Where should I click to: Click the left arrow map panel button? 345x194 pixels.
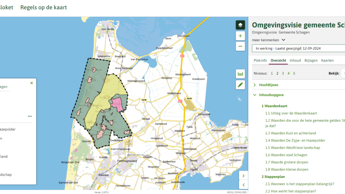click(243, 185)
